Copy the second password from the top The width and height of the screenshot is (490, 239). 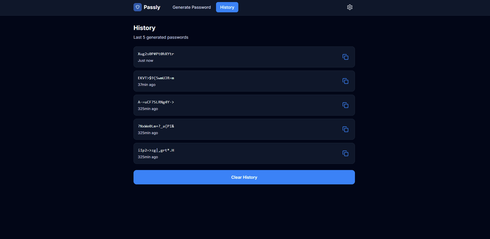(345, 81)
